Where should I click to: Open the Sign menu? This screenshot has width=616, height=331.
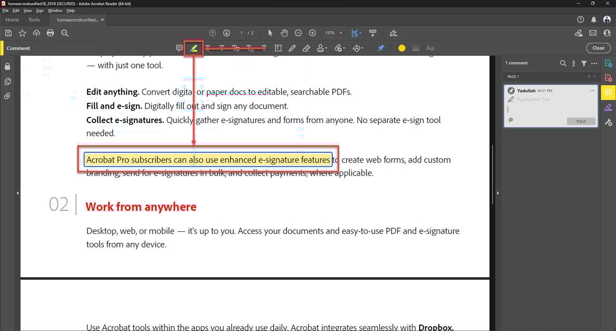[x=40, y=11]
